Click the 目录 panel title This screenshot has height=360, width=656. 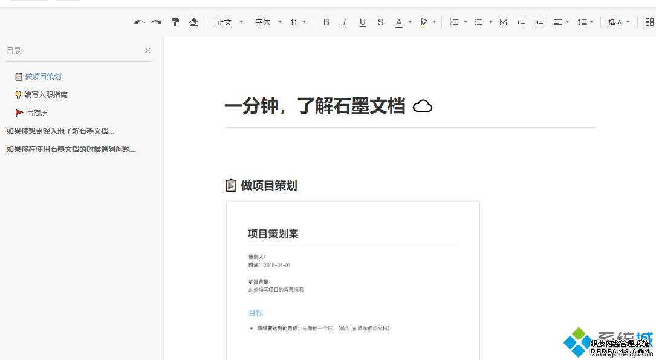tap(14, 51)
